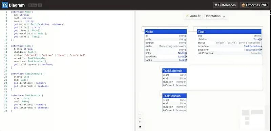Click 'path' row in Node box
Viewport: 271px width, 131px height.
click(166, 39)
